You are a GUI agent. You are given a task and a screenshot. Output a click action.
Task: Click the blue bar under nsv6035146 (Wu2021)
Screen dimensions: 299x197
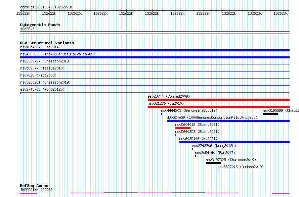234,142
